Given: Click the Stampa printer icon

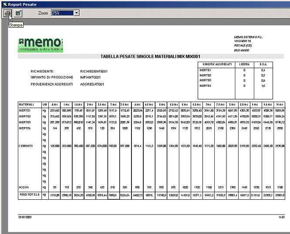Looking at the screenshot, I should (7, 13).
